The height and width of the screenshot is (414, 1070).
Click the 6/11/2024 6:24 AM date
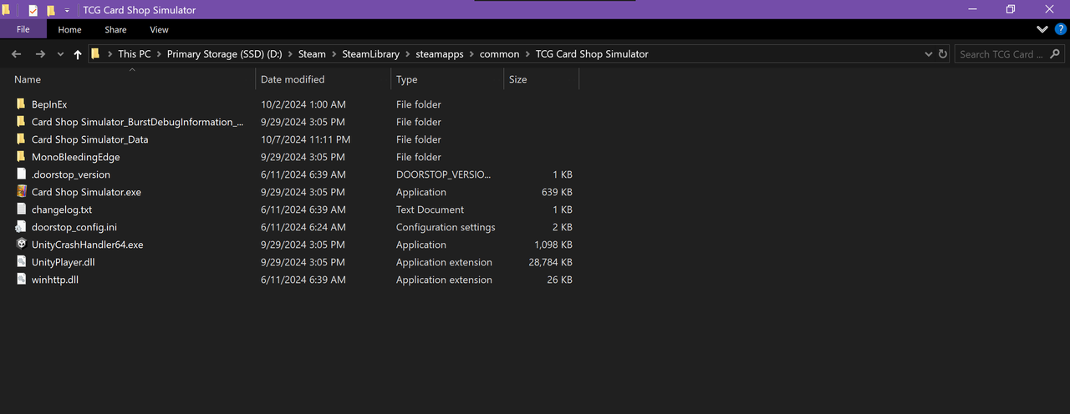pyautogui.click(x=303, y=227)
